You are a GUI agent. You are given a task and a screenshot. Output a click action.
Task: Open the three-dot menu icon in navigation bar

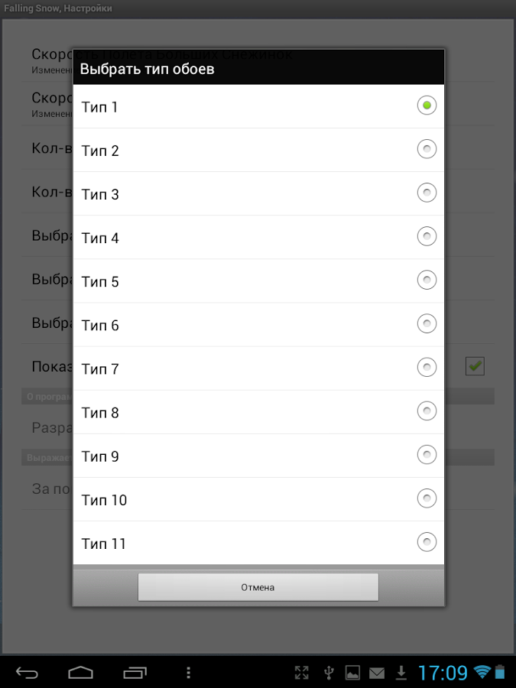(188, 673)
